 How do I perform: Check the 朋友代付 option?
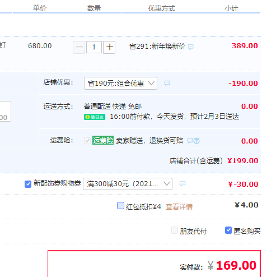coord(175,230)
